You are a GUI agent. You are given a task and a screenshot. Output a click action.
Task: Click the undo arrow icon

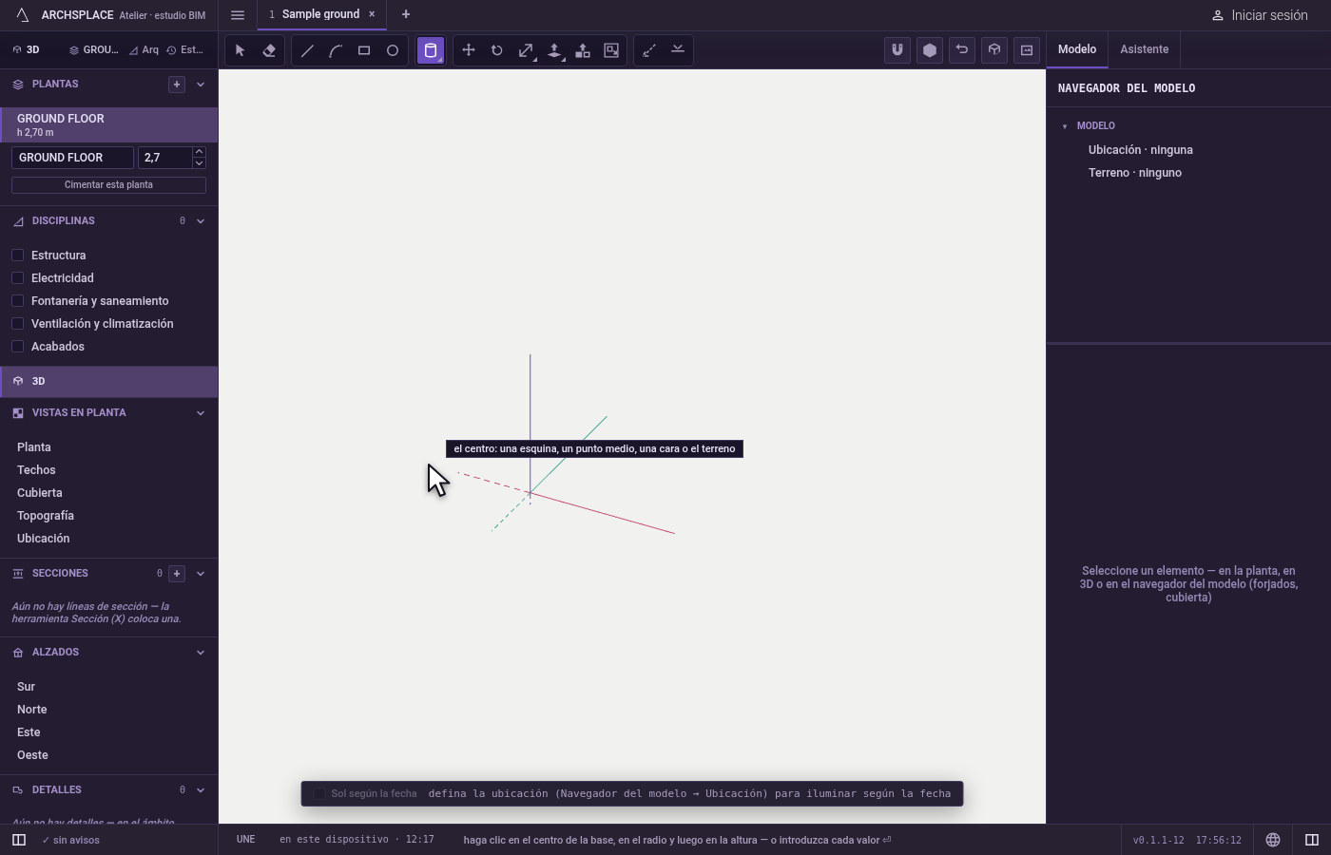pos(962,50)
